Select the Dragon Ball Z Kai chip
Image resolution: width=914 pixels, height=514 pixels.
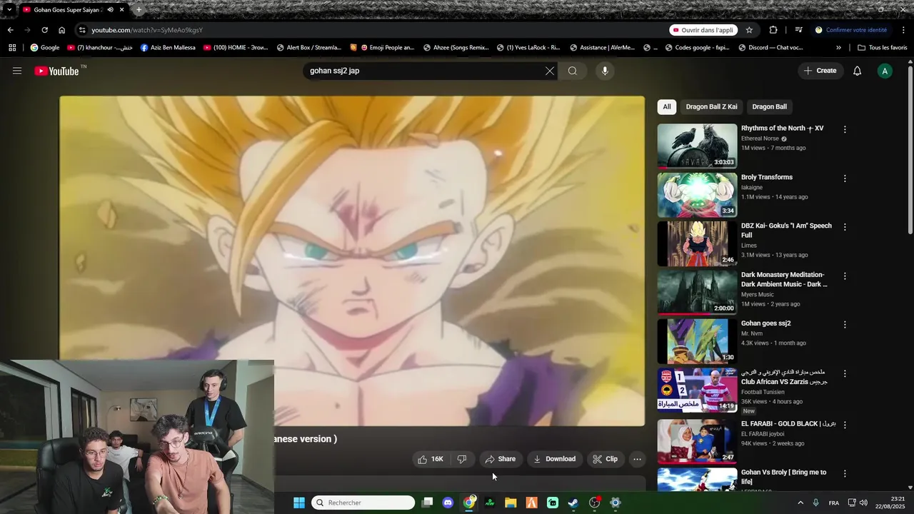coord(711,107)
